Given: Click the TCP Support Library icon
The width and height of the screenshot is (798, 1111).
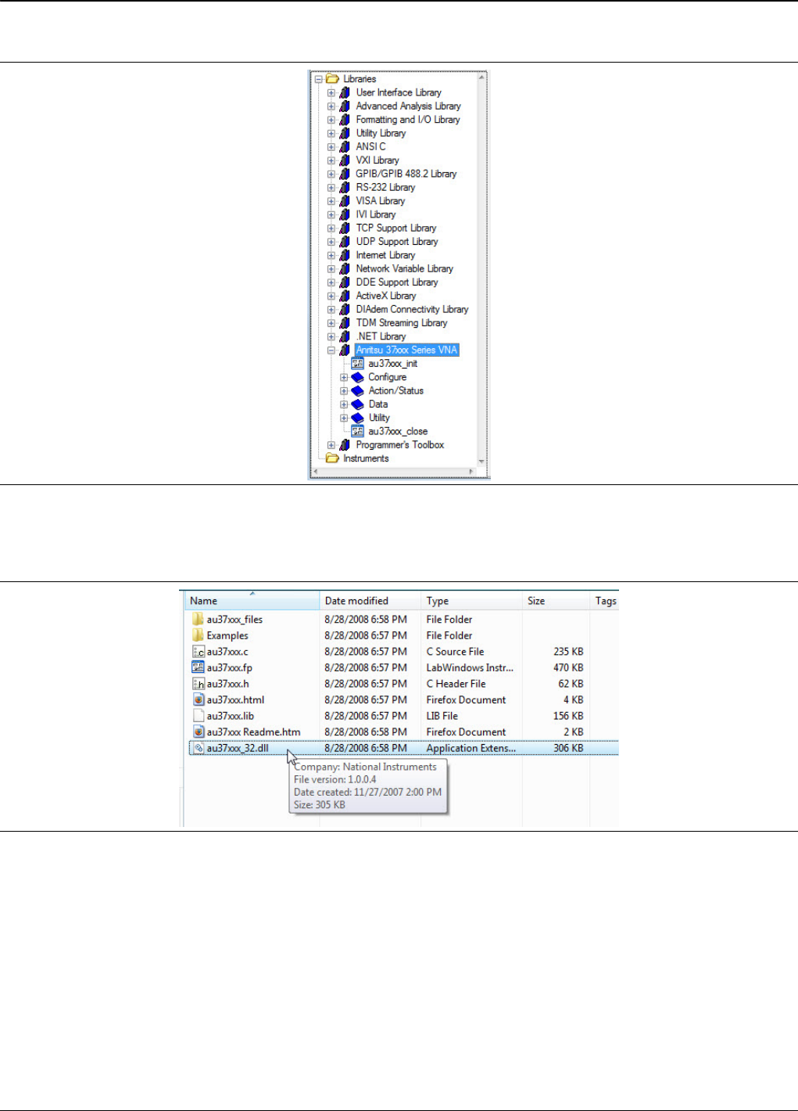Looking at the screenshot, I should 345,228.
